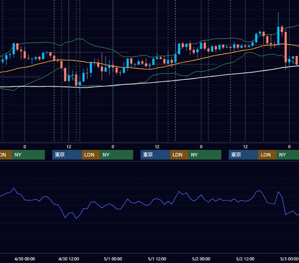Viewport: 299px width, 263px height.
Task: Click the 4/30 00:00 time axis label
Action: [25, 259]
